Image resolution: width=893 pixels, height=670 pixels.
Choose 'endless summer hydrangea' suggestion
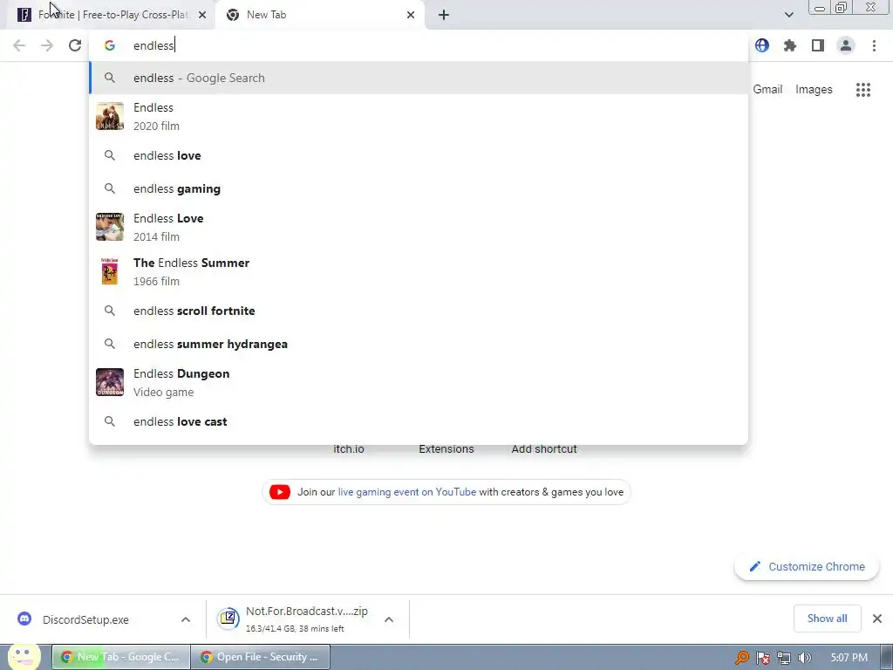point(419,344)
